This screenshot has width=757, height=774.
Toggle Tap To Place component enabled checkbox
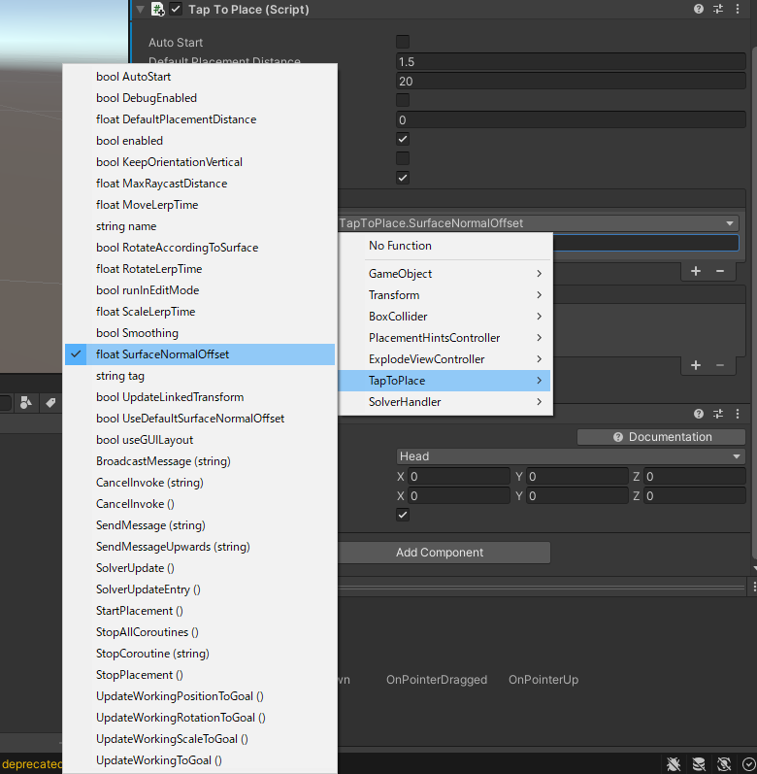176,9
